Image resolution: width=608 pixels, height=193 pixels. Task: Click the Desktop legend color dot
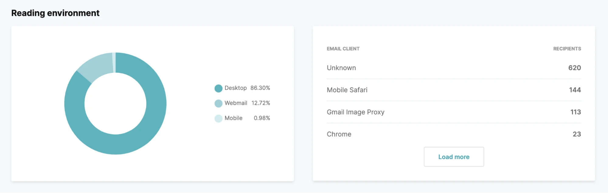pos(218,88)
